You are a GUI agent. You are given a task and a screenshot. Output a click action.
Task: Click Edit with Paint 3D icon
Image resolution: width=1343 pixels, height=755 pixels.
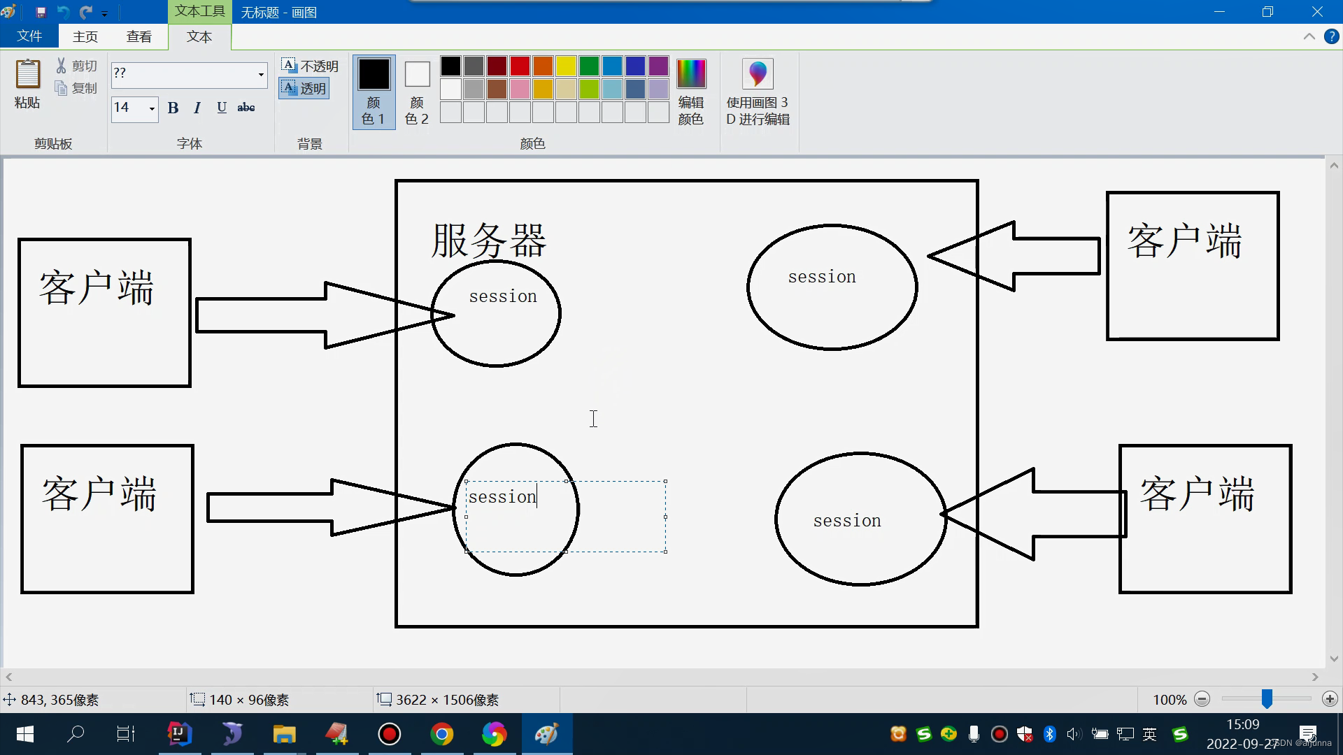tap(758, 74)
